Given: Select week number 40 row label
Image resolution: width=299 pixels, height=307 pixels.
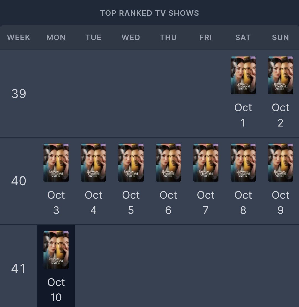Looking at the screenshot, I should 19,181.
